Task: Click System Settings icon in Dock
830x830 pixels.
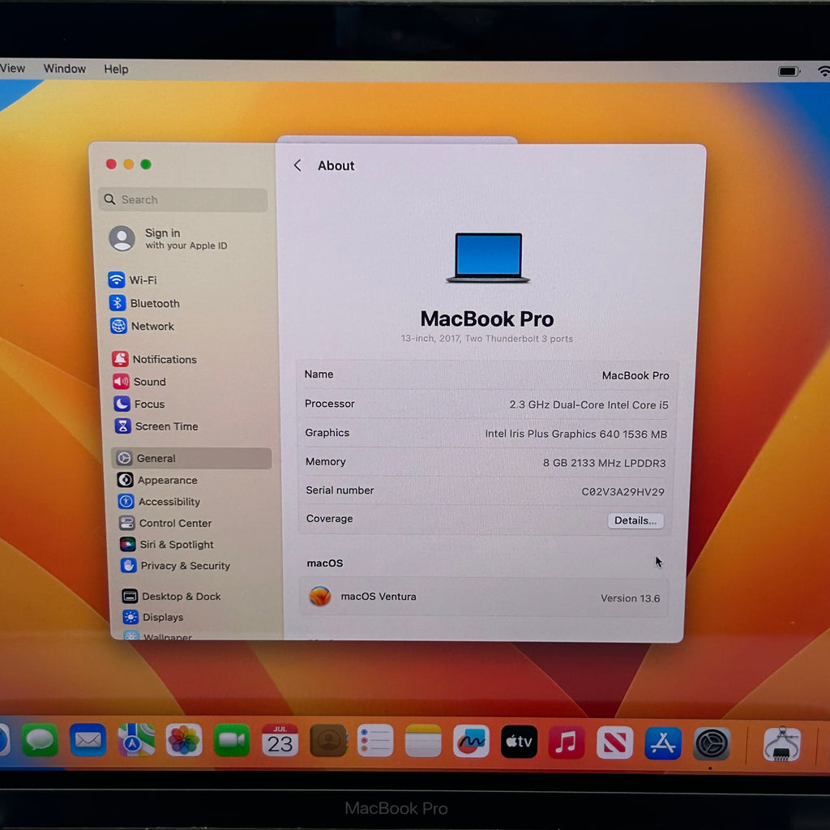Action: pyautogui.click(x=712, y=744)
